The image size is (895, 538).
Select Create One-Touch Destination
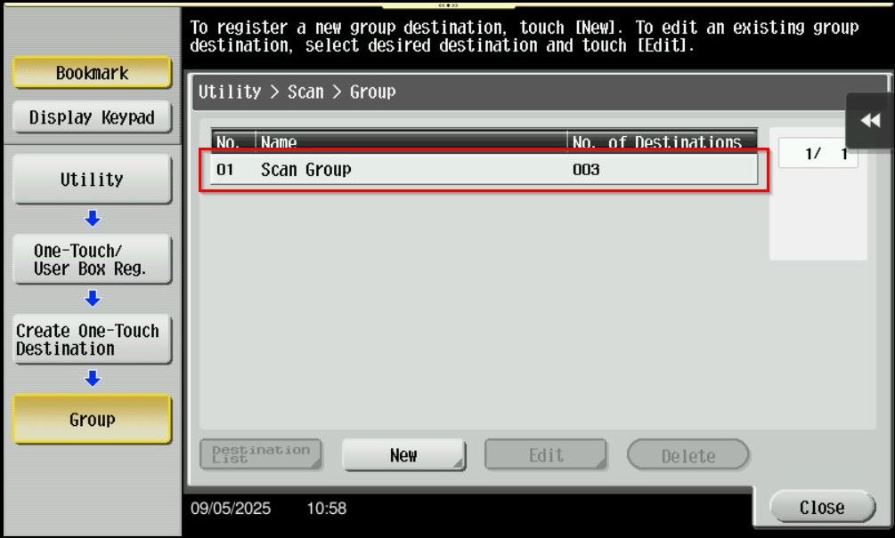click(x=92, y=339)
